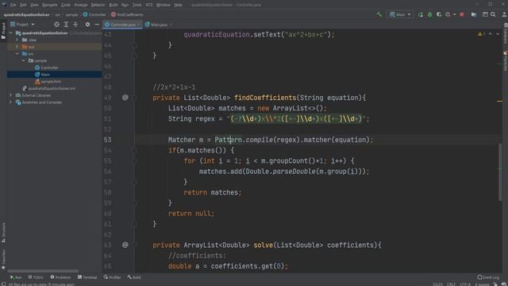
Task: Click the Profiler run icon
Action: pos(448,14)
